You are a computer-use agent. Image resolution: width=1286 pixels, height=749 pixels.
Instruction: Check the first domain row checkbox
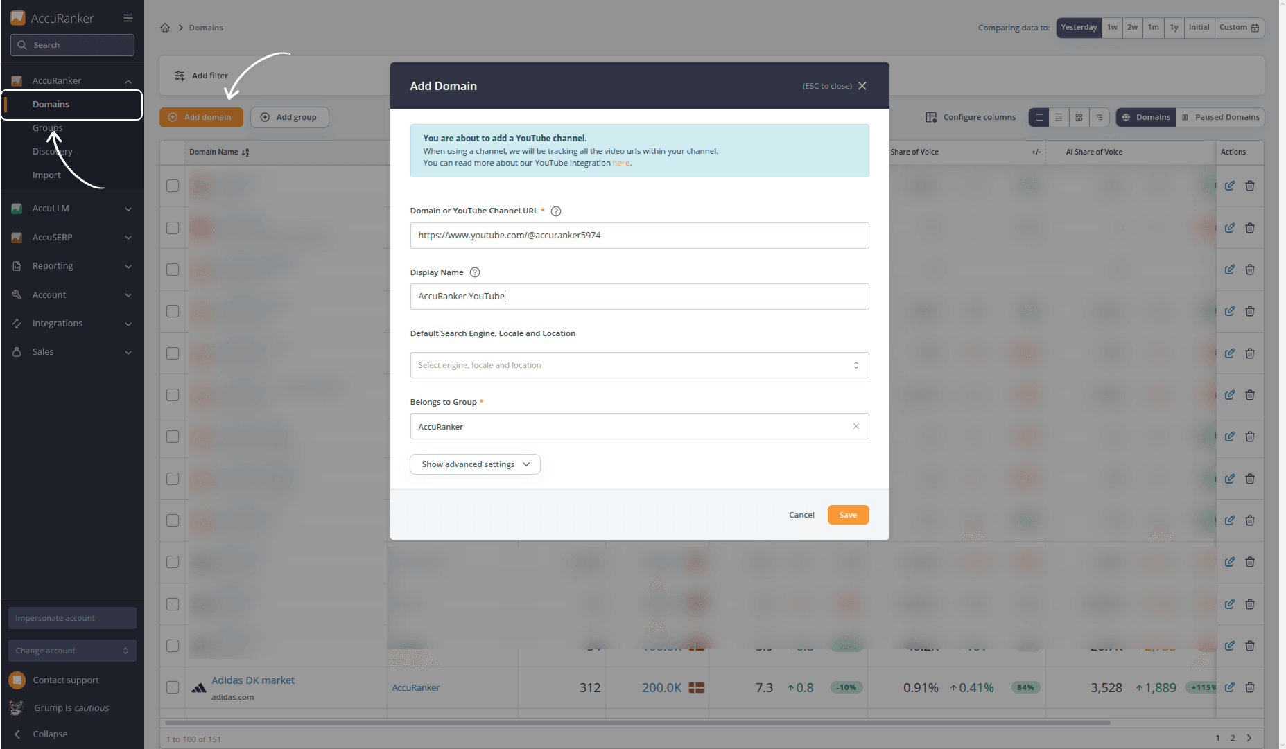pyautogui.click(x=173, y=186)
